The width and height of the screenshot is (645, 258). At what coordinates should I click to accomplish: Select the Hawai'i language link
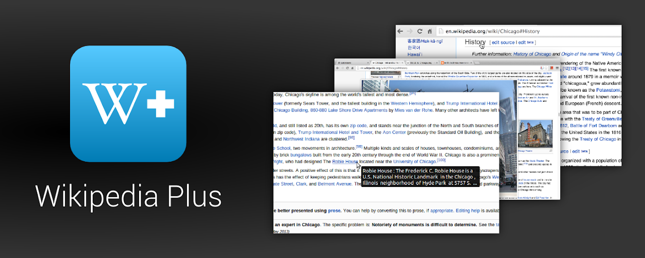[415, 54]
